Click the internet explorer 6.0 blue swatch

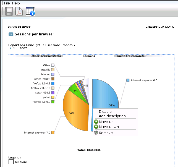[x=128, y=80]
